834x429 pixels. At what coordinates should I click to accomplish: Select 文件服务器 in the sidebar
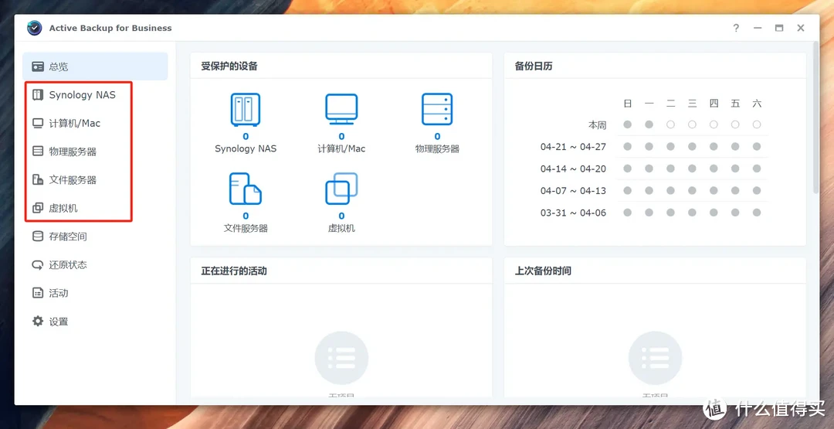[x=73, y=180]
